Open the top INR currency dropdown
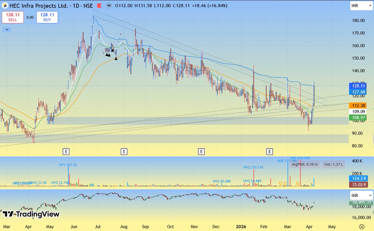This screenshot has width=374, height=231. pos(361,6)
